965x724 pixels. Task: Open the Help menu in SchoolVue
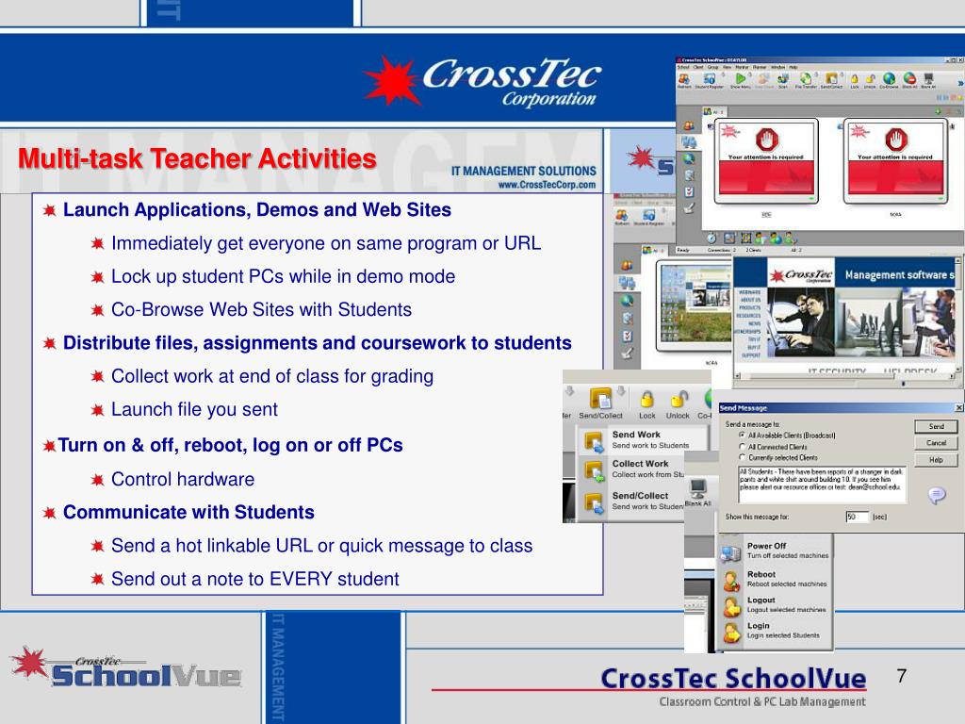coord(793,67)
